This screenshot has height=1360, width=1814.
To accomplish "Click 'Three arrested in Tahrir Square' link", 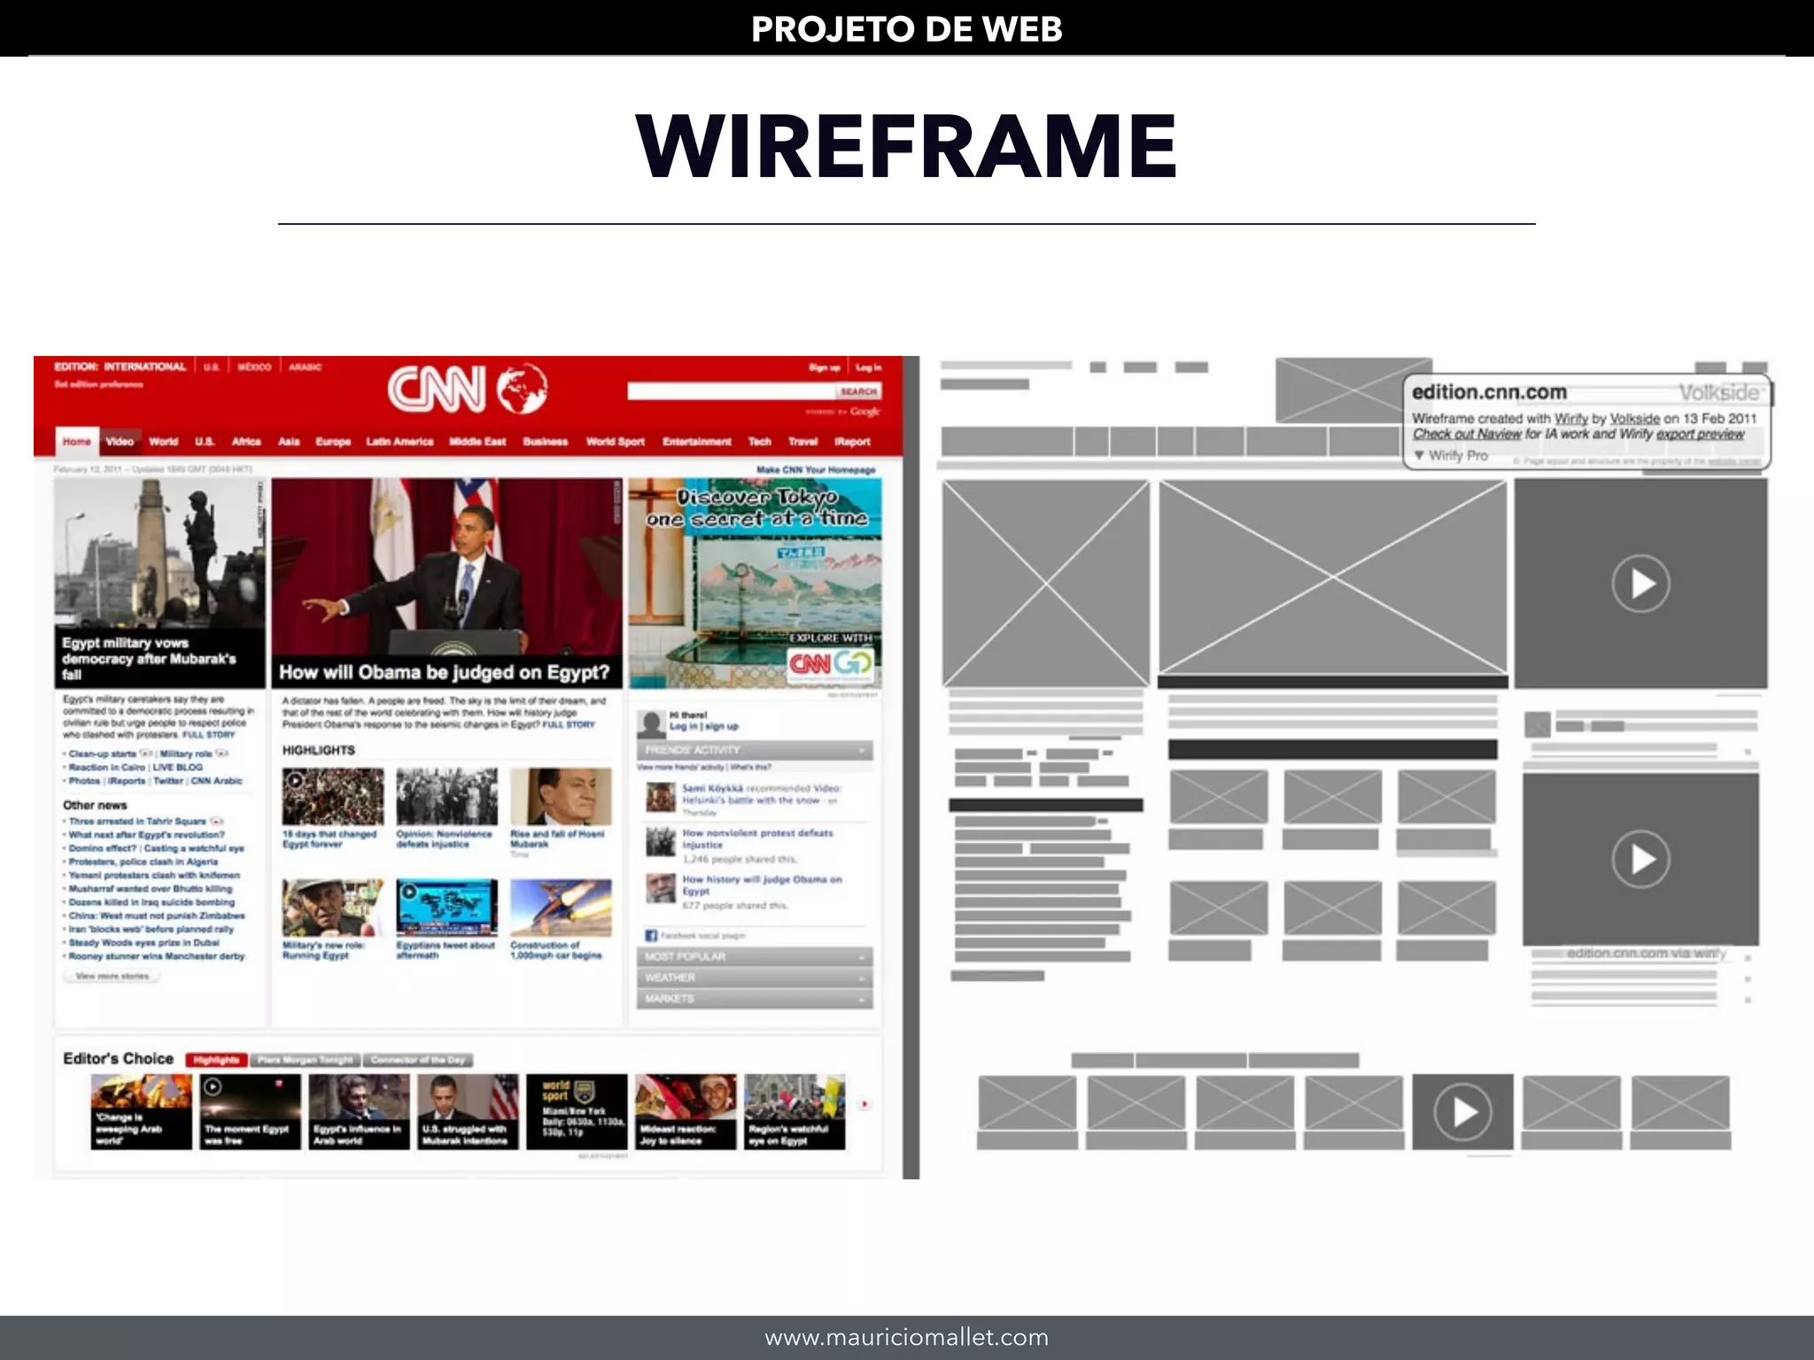I will click(x=137, y=821).
